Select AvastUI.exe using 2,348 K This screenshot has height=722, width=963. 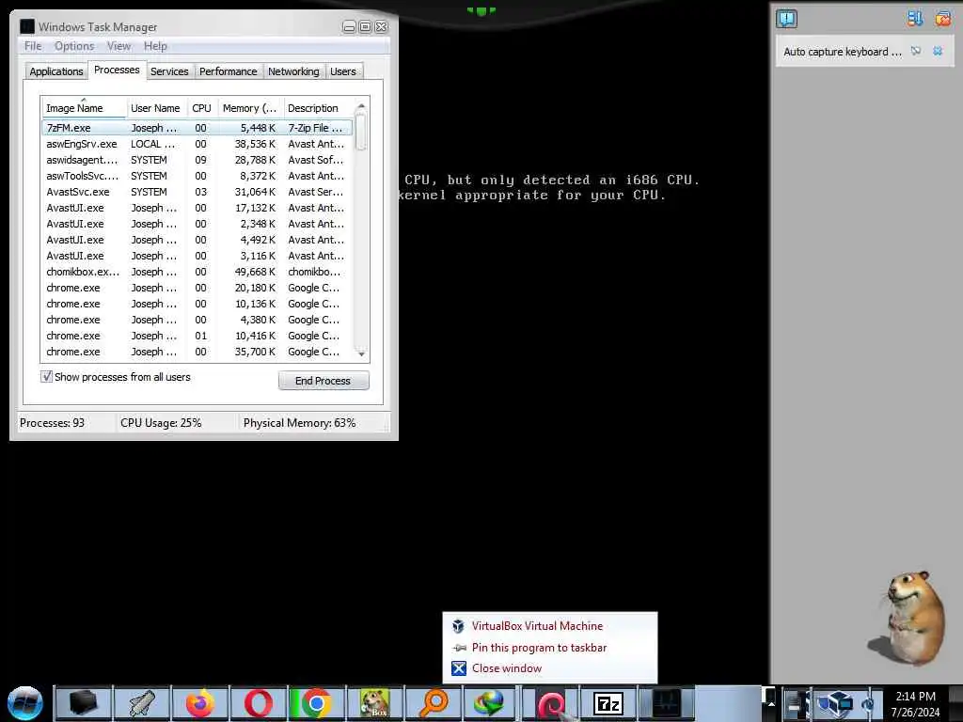coord(197,224)
